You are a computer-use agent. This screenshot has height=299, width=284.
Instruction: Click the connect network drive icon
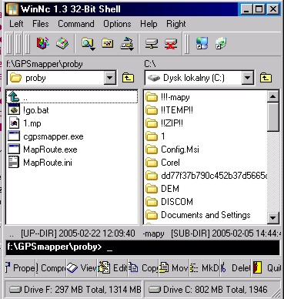point(152,44)
